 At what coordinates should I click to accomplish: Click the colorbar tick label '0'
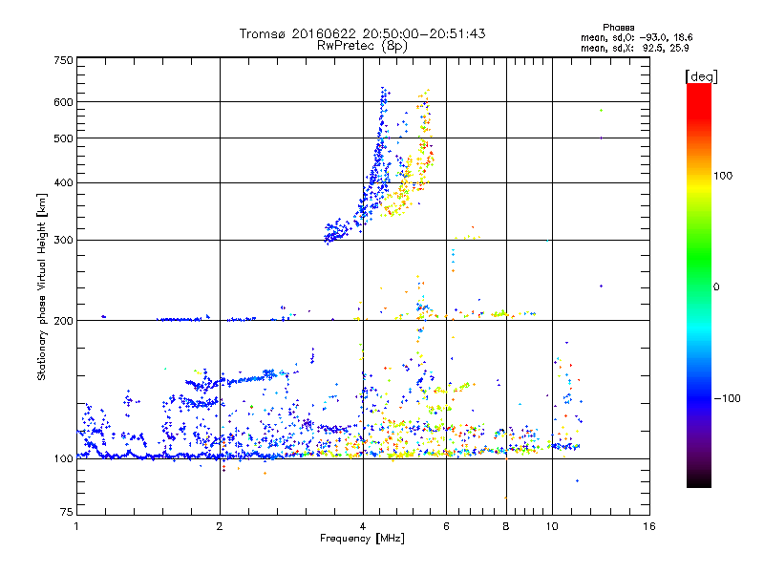pos(716,287)
